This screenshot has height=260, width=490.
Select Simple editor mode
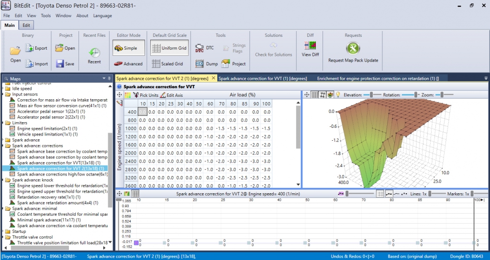click(128, 48)
